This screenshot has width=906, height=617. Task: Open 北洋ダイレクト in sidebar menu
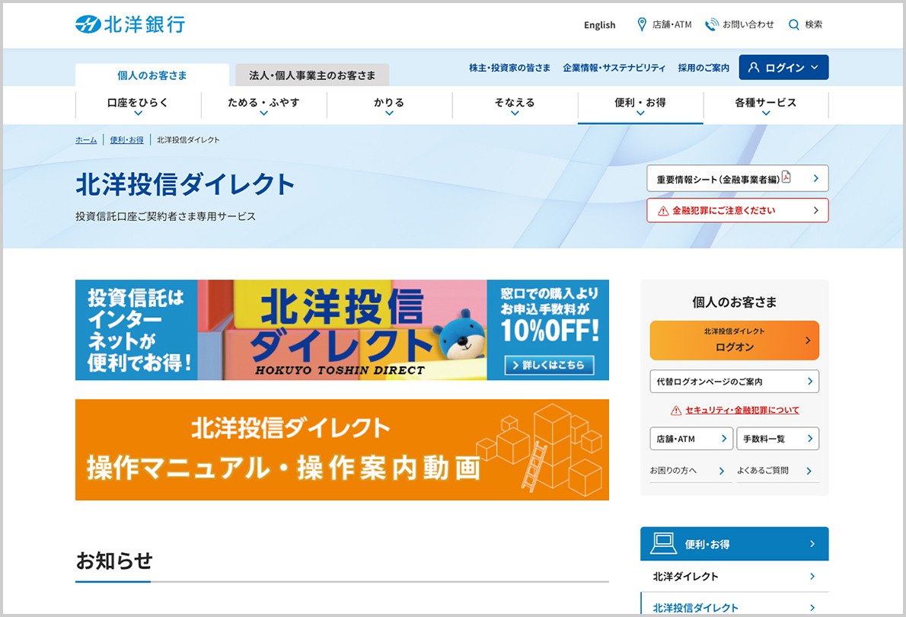[735, 576]
